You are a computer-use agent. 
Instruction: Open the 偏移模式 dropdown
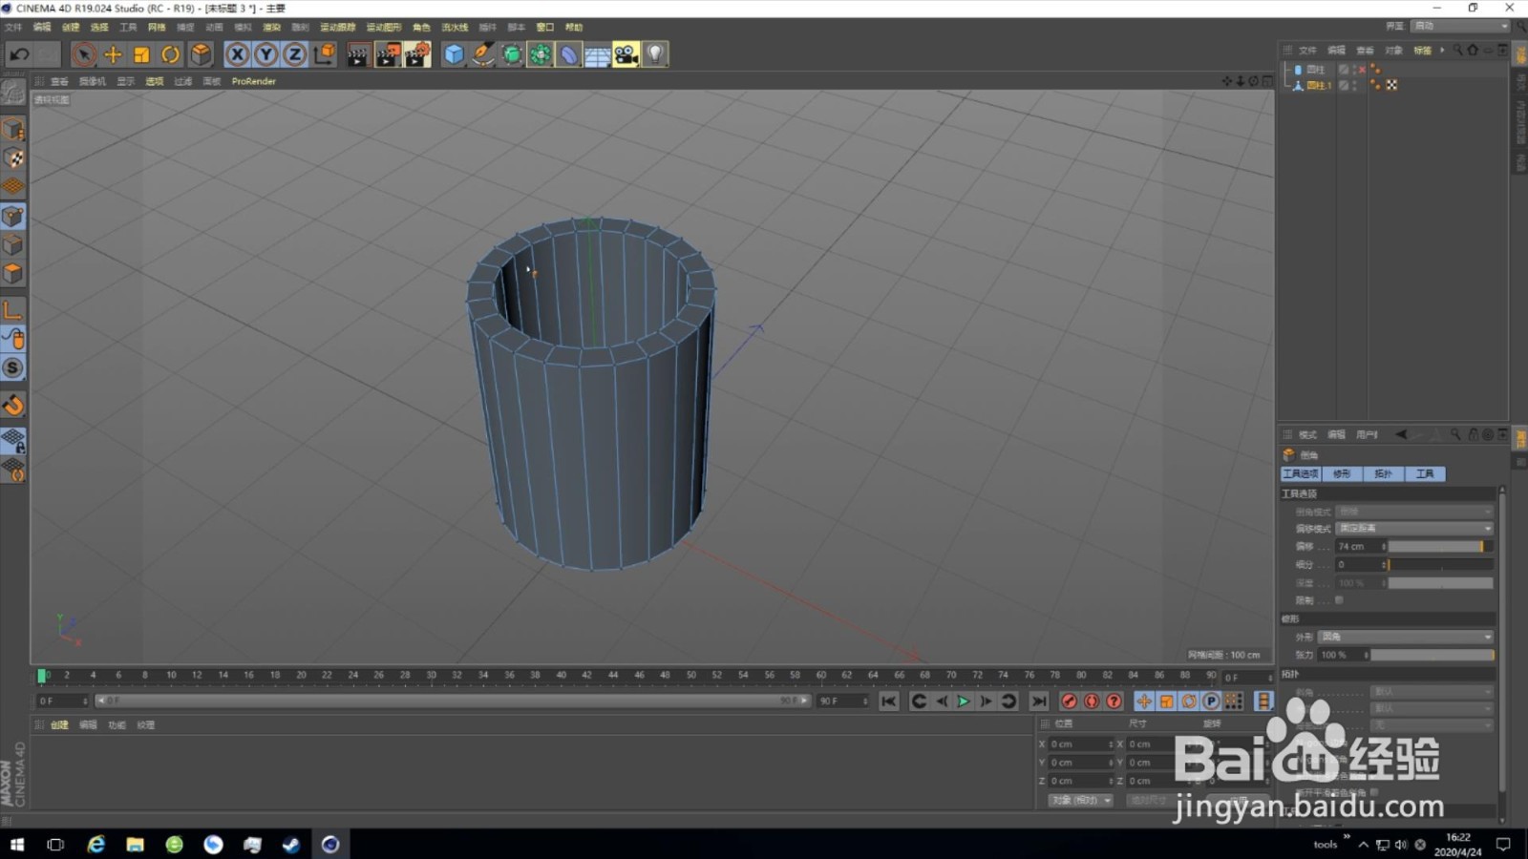point(1413,528)
